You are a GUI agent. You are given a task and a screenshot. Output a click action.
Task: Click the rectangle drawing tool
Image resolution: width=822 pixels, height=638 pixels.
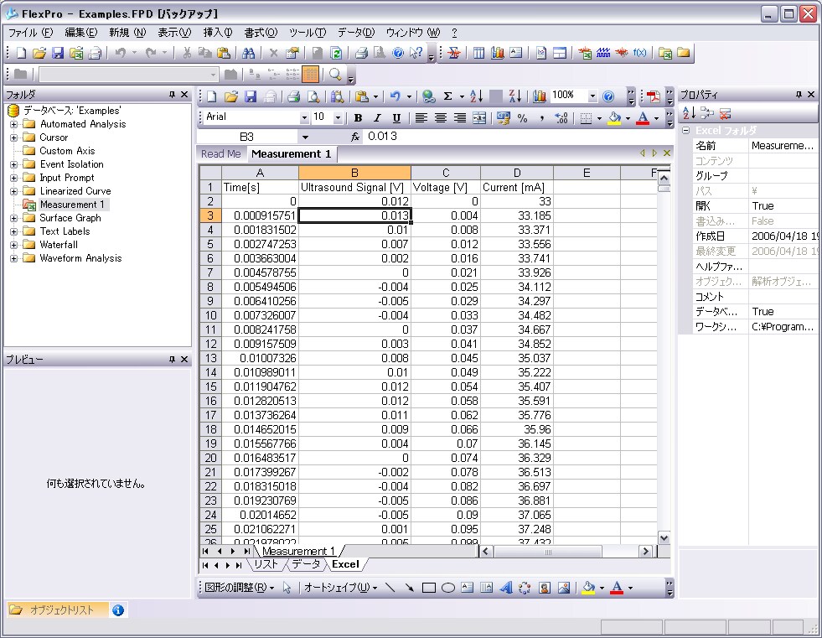point(429,588)
